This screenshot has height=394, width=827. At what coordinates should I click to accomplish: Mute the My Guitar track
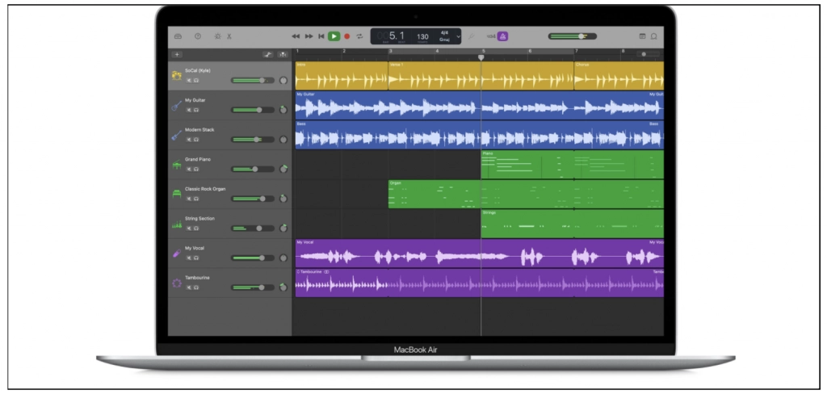(189, 109)
